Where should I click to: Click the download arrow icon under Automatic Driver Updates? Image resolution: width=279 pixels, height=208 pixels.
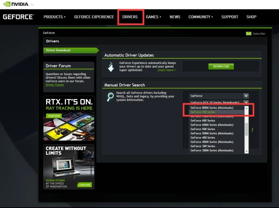pyautogui.click(x=111, y=67)
